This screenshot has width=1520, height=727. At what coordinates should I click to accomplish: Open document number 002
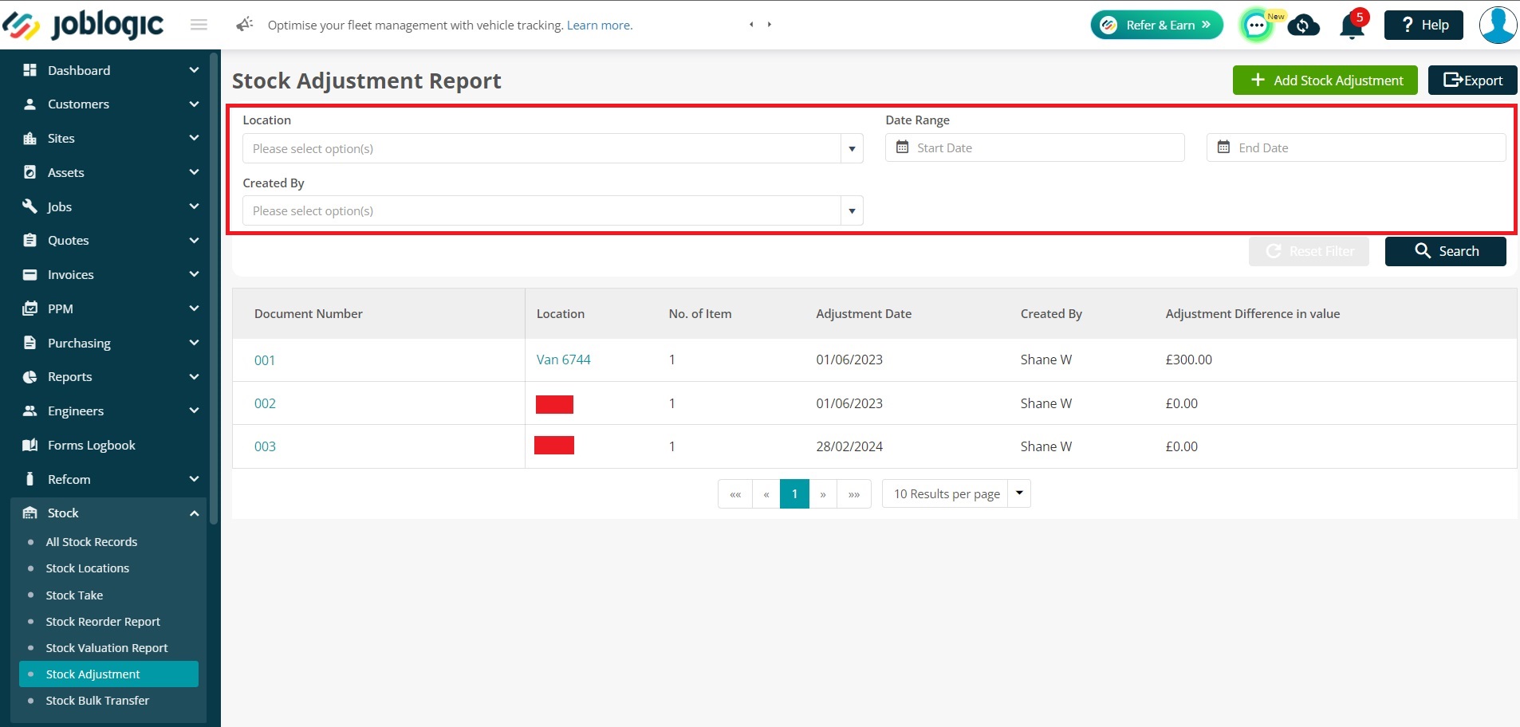point(265,403)
